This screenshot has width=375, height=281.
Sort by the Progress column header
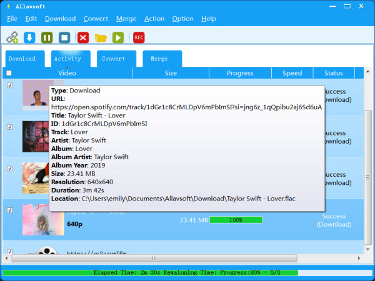(240, 73)
